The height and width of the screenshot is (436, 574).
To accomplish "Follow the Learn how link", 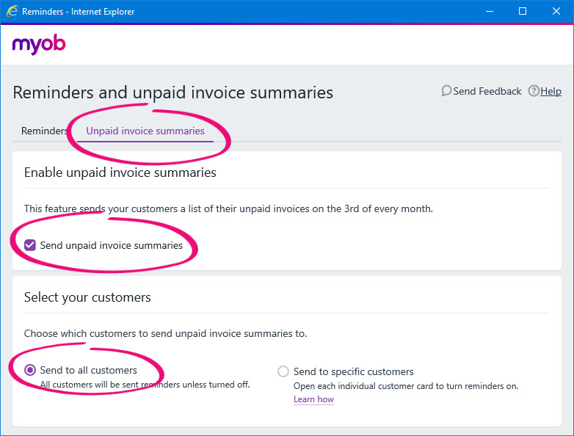I will click(313, 399).
